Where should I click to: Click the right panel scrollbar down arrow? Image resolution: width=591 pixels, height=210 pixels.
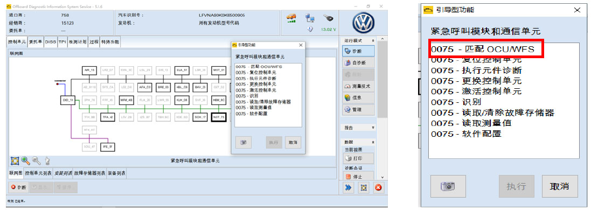382,177
